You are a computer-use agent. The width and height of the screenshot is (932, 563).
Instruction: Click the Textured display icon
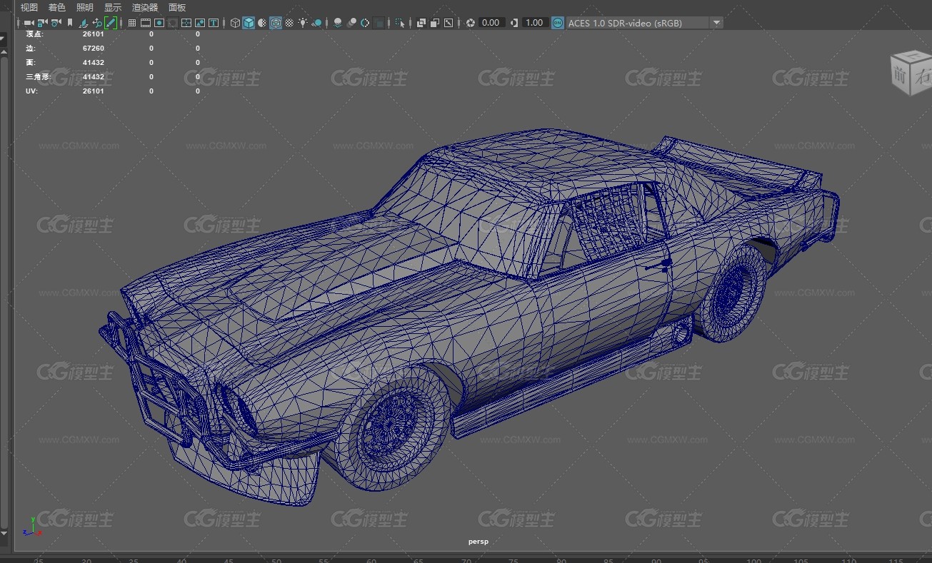[x=289, y=23]
